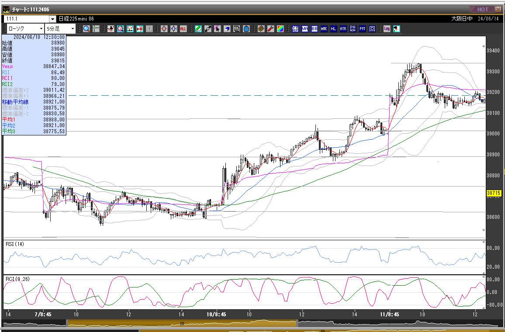Screen dimensions: 505x332
Task: Open the 111.1 symbol code dropdown arrow
Action: [x=52, y=19]
